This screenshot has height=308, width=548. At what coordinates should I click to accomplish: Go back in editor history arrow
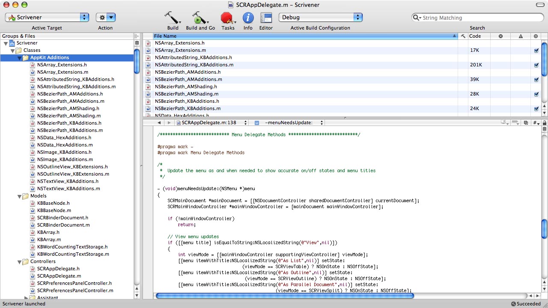[x=159, y=123]
